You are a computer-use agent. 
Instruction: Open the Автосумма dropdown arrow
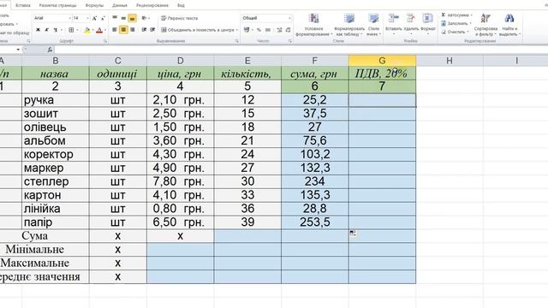coord(471,15)
